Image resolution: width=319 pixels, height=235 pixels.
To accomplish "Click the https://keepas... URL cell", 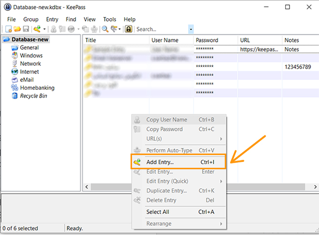I will pos(260,49).
